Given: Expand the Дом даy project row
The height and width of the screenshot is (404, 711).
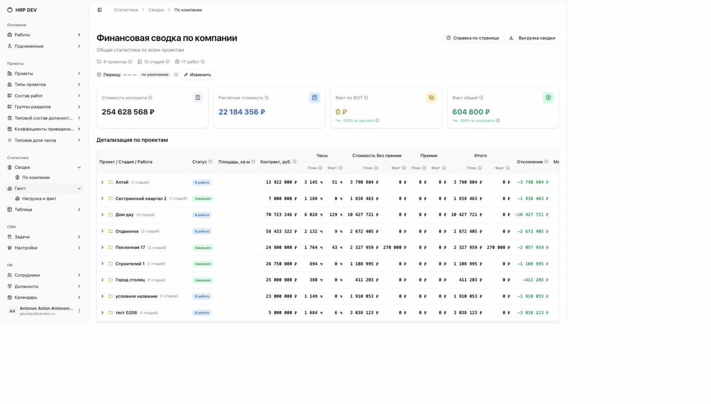Looking at the screenshot, I should point(102,215).
